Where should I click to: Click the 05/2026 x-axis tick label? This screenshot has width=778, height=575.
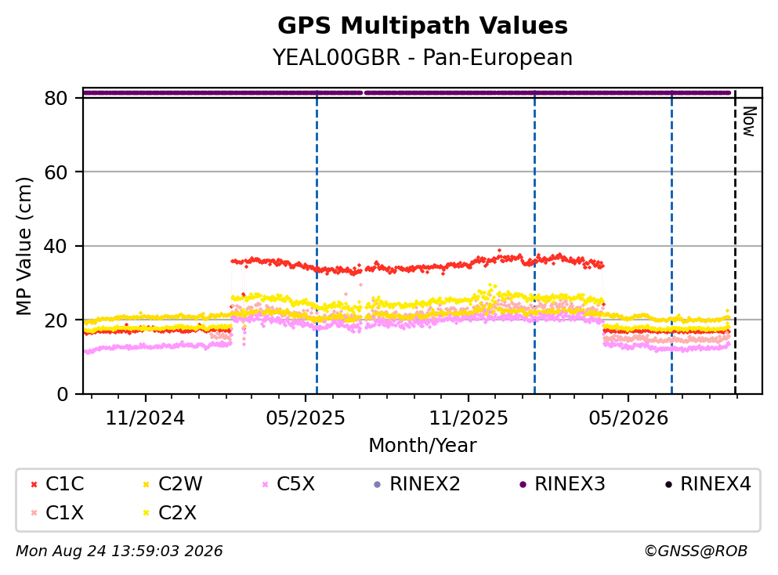(628, 418)
